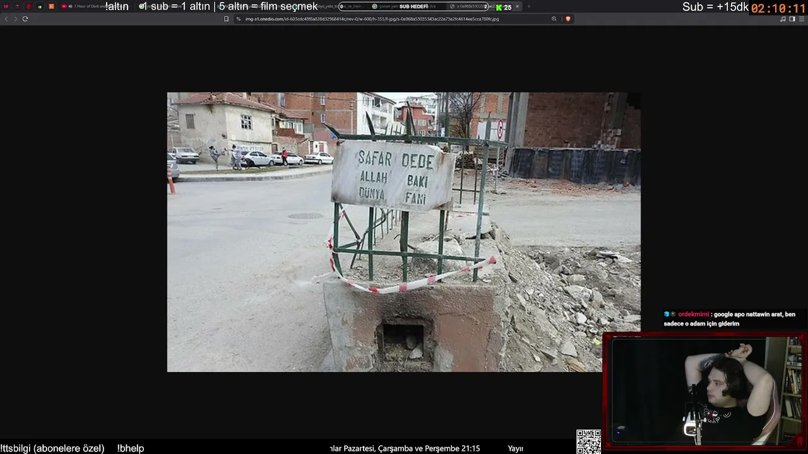Screen dimensions: 808x454
Task: Bookmark this page via the bookmark icon
Action: coord(226,19)
